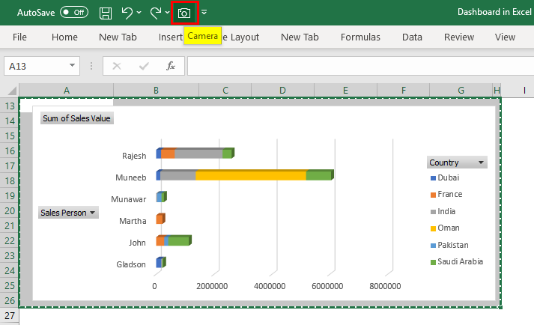The width and height of the screenshot is (534, 325).
Task: Click the India legend label
Action: [446, 211]
